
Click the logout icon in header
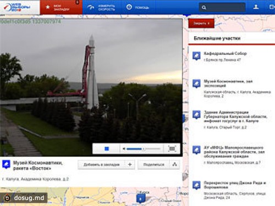(272, 7)
